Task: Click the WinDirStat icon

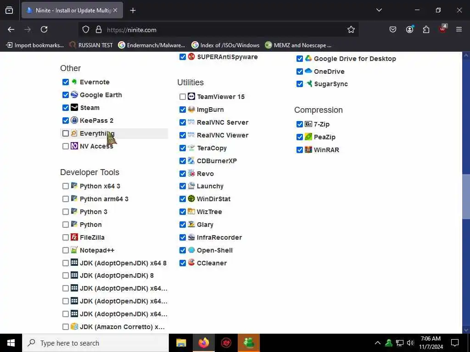Action: [191, 199]
